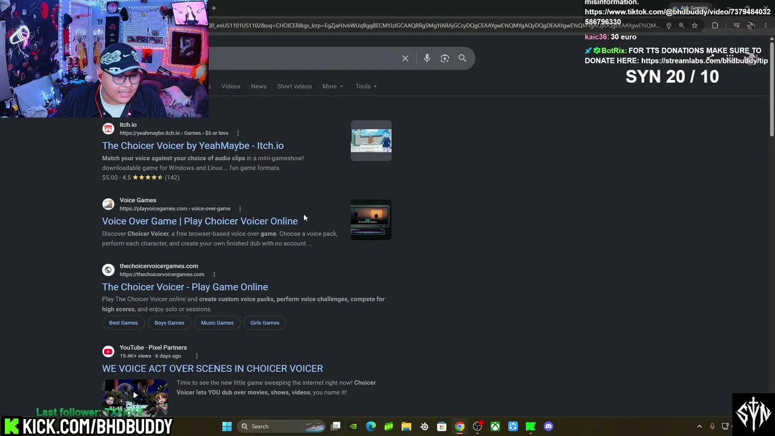The height and width of the screenshot is (436, 775).
Task: Launch NVIDIA app from the taskbar
Action: [x=354, y=426]
